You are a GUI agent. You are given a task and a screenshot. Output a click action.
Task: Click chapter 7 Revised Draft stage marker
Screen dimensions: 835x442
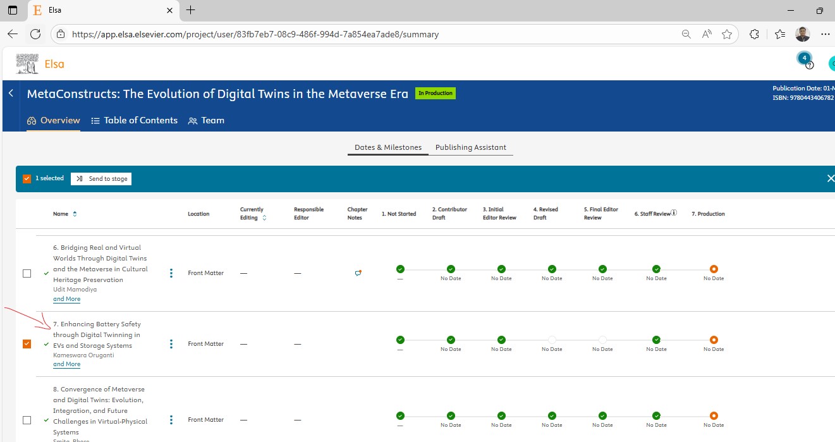pyautogui.click(x=552, y=340)
